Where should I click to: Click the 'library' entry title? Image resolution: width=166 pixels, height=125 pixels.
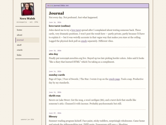tap(53, 117)
